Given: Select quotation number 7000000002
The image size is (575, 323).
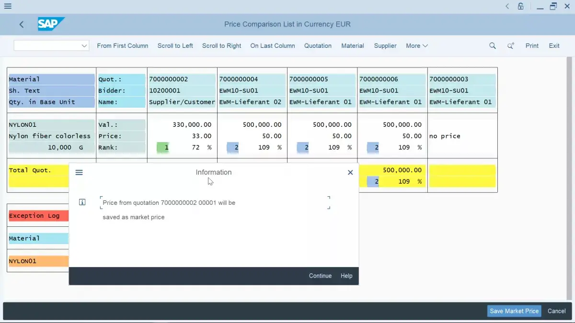Looking at the screenshot, I should click(182, 79).
